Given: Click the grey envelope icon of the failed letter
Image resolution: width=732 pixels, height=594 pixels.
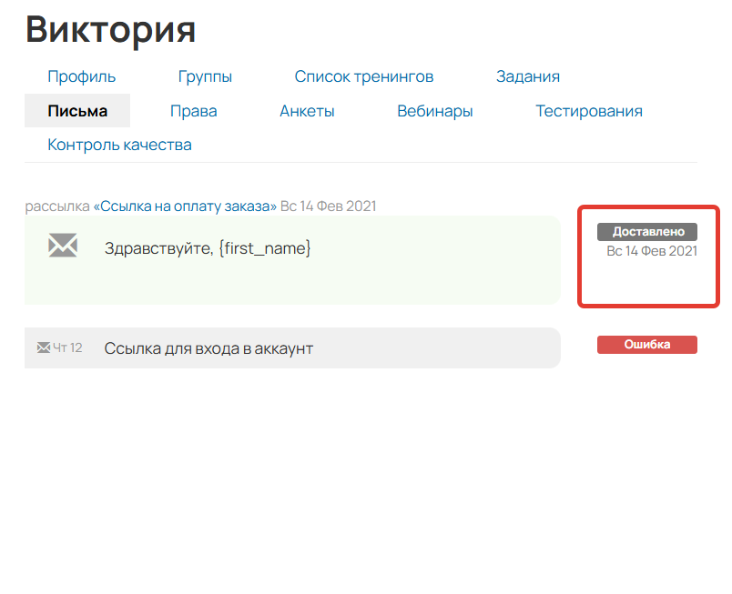Looking at the screenshot, I should 45,347.
